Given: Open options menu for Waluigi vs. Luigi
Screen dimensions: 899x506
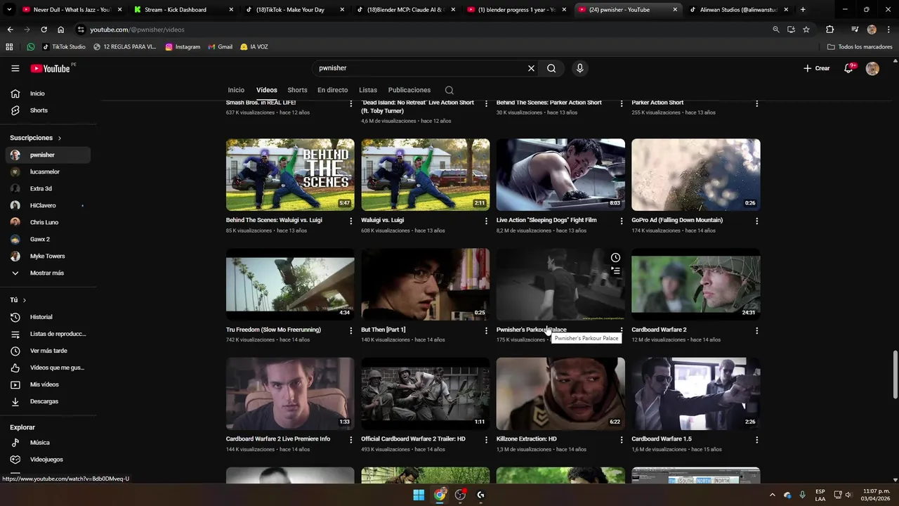Looking at the screenshot, I should coord(486,221).
